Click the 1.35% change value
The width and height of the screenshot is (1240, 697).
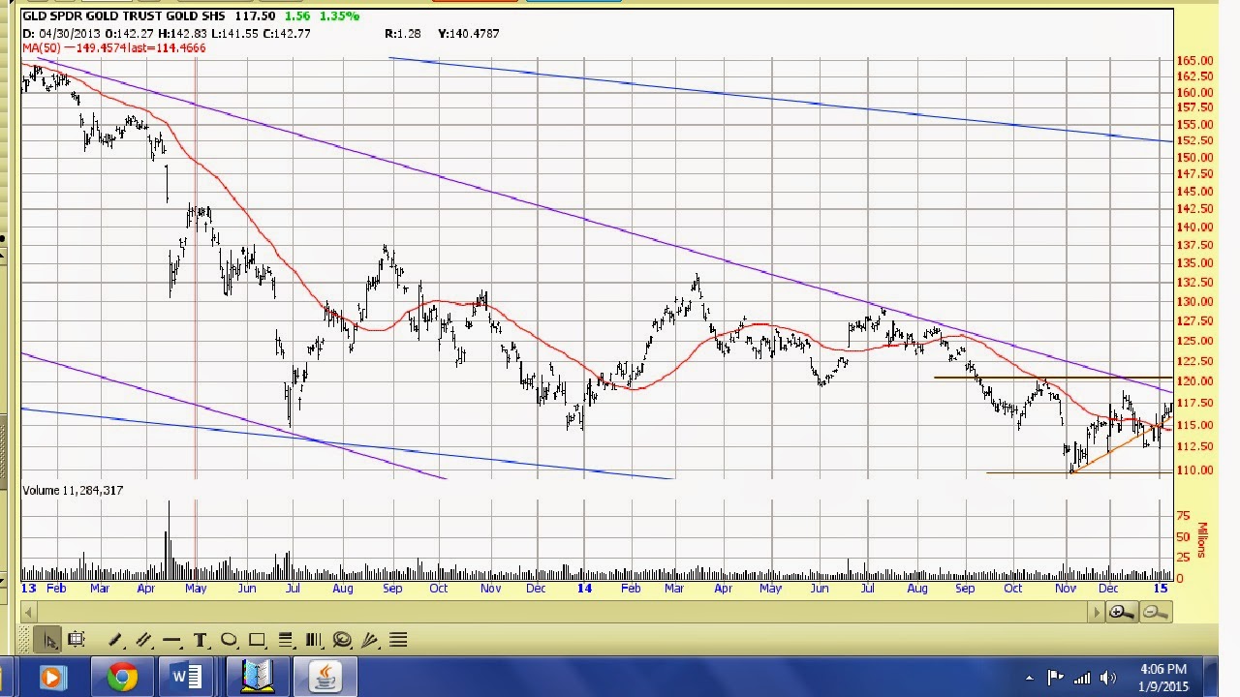tap(339, 16)
